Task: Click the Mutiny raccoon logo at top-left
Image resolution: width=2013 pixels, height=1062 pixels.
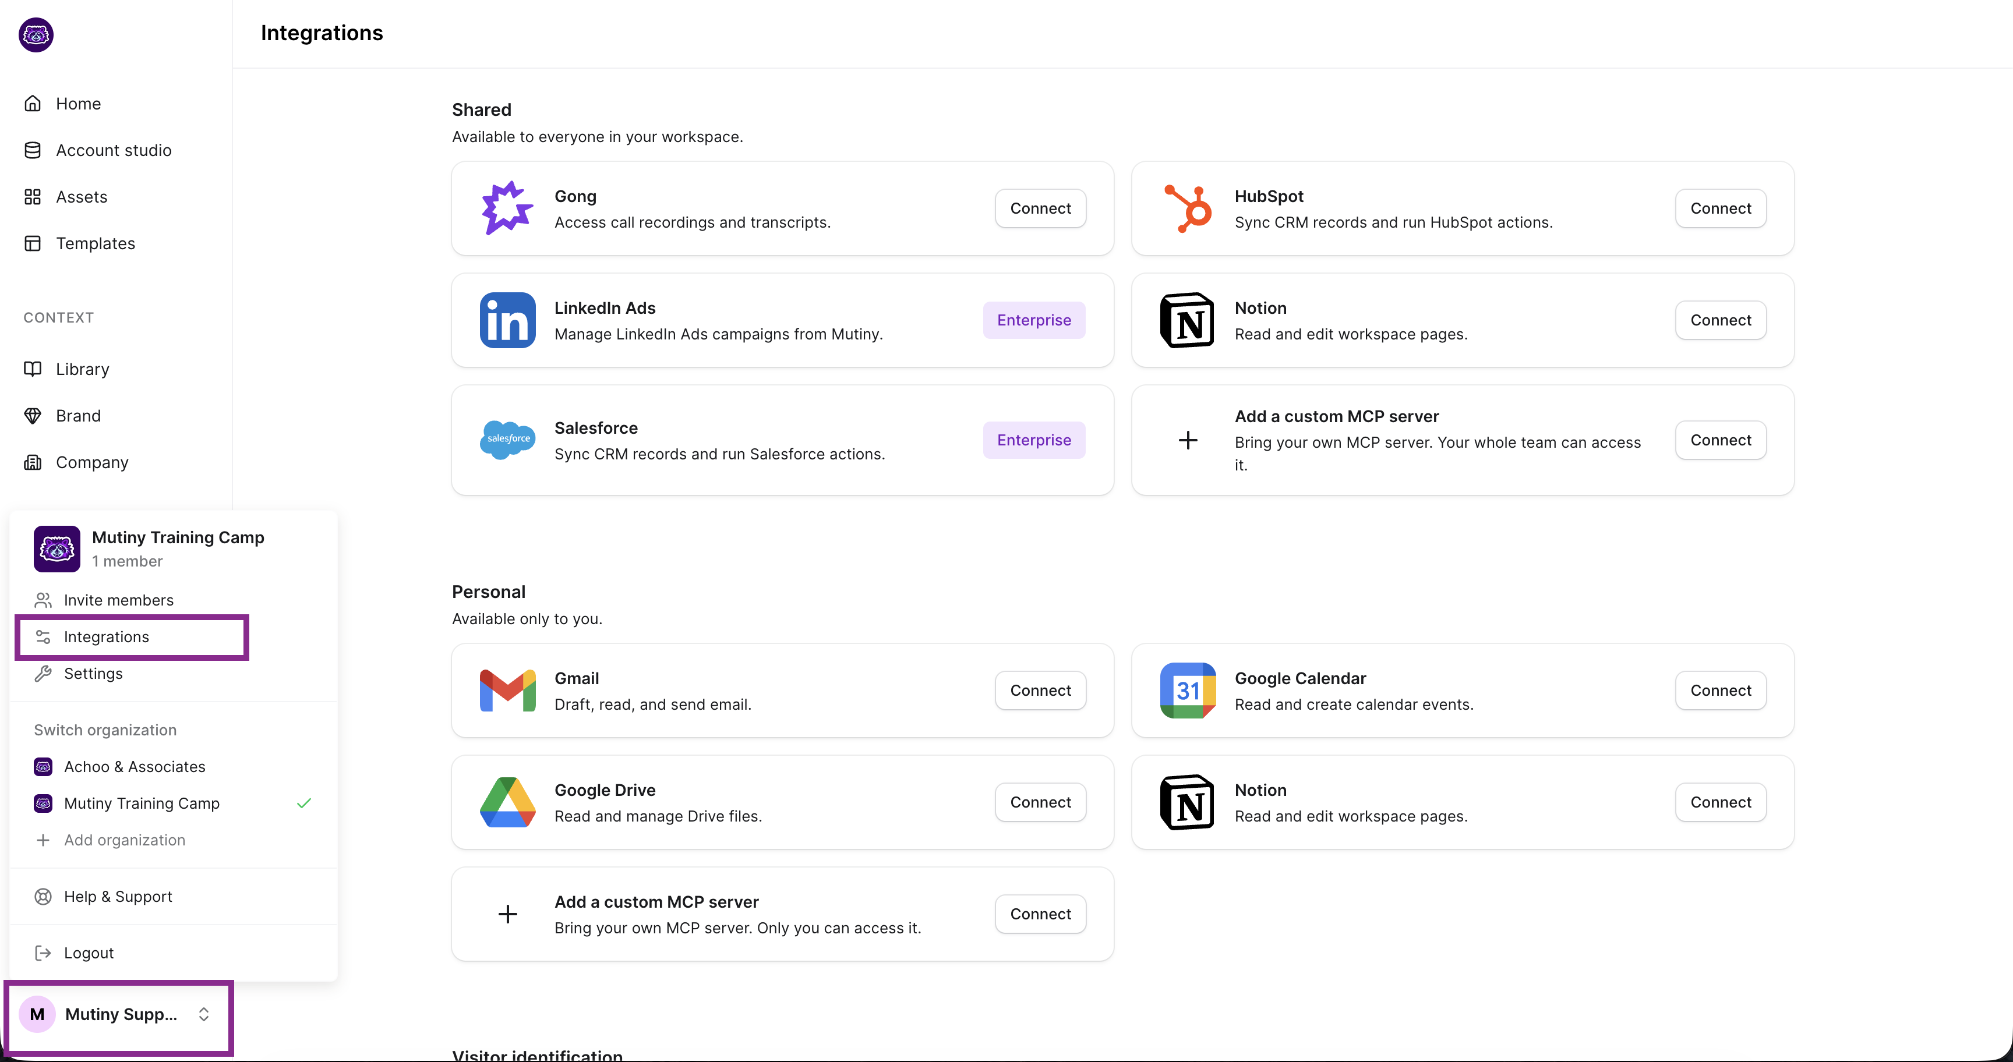Action: tap(36, 35)
